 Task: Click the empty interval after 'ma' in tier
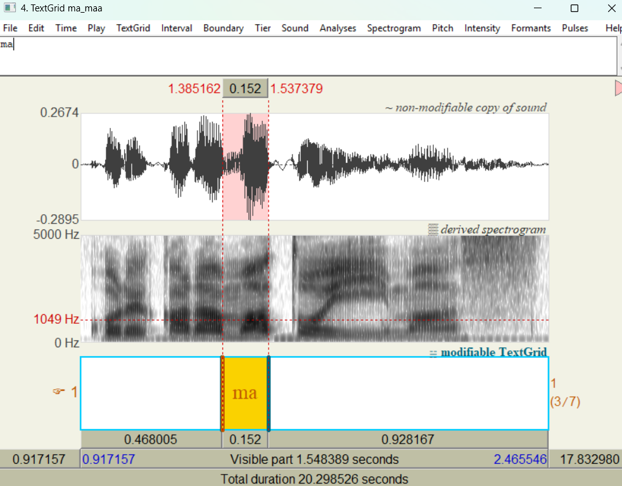tap(409, 393)
